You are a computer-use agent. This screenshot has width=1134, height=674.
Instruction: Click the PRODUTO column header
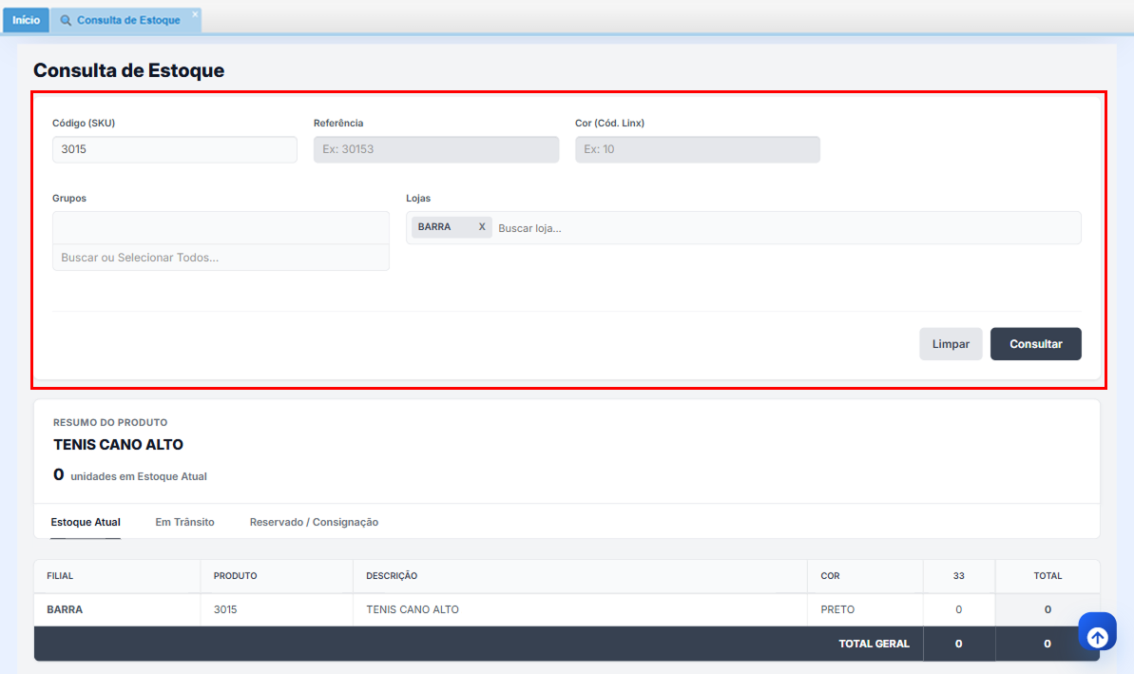(x=235, y=576)
